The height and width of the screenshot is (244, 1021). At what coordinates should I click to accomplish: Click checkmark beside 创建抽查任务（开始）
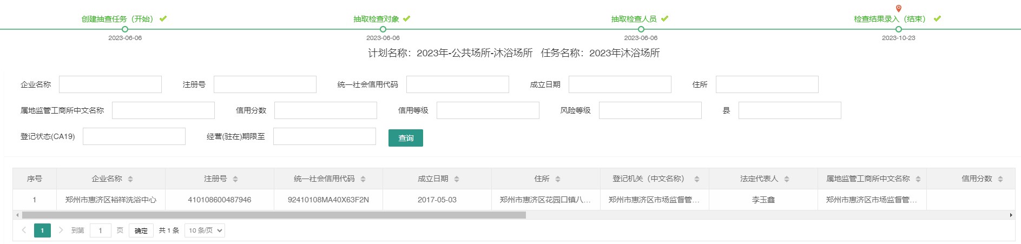coord(163,18)
